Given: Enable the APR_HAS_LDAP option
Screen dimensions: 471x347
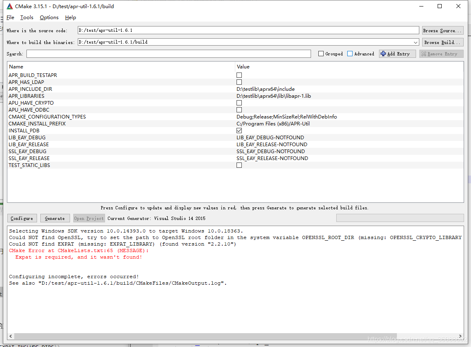Looking at the screenshot, I should pos(239,82).
